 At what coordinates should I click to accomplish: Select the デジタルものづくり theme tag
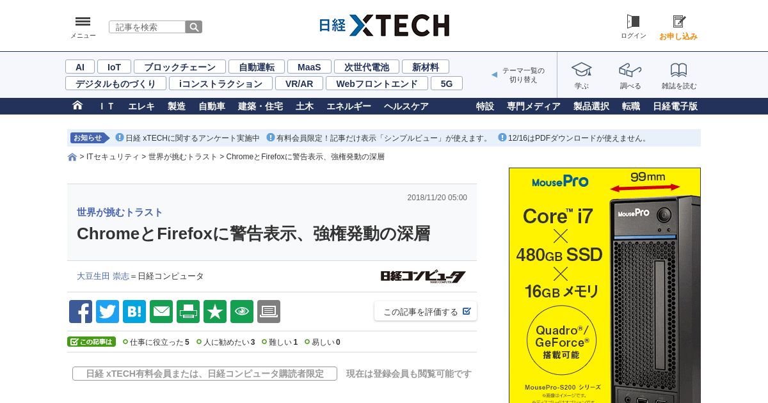pyautogui.click(x=116, y=83)
